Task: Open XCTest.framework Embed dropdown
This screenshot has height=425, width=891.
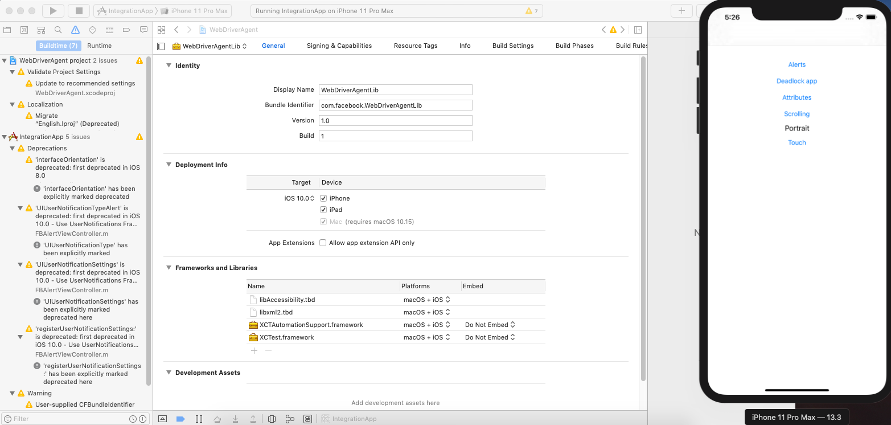Action: tap(490, 337)
